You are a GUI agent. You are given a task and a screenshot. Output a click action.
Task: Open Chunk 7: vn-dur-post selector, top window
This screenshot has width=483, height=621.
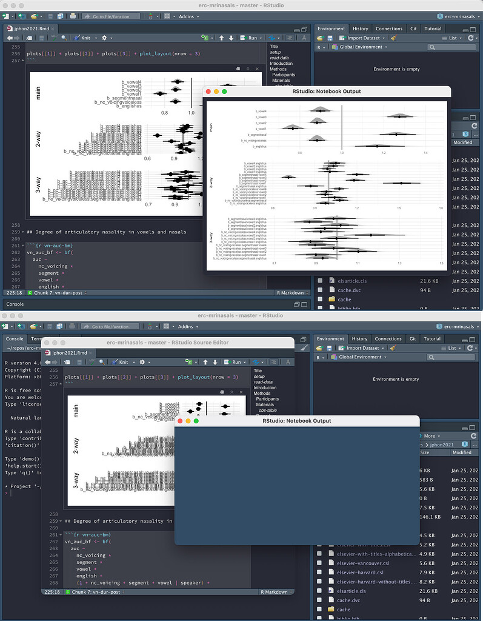click(58, 293)
